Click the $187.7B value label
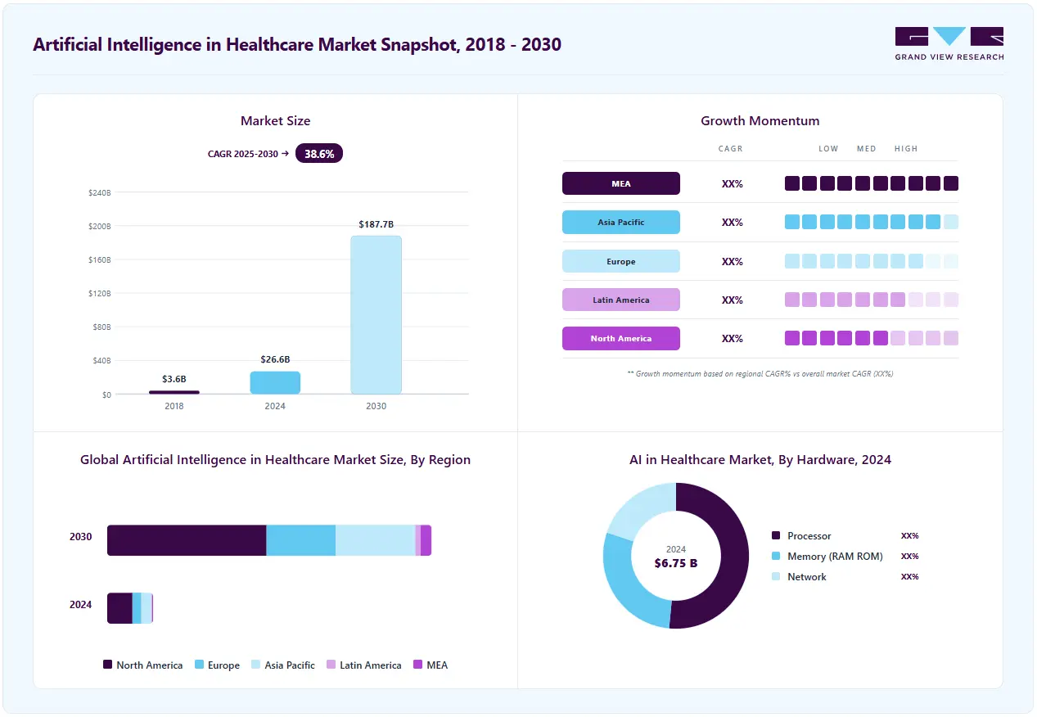 (376, 223)
